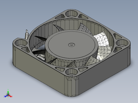Select the bright white fan blade

tap(102, 39)
